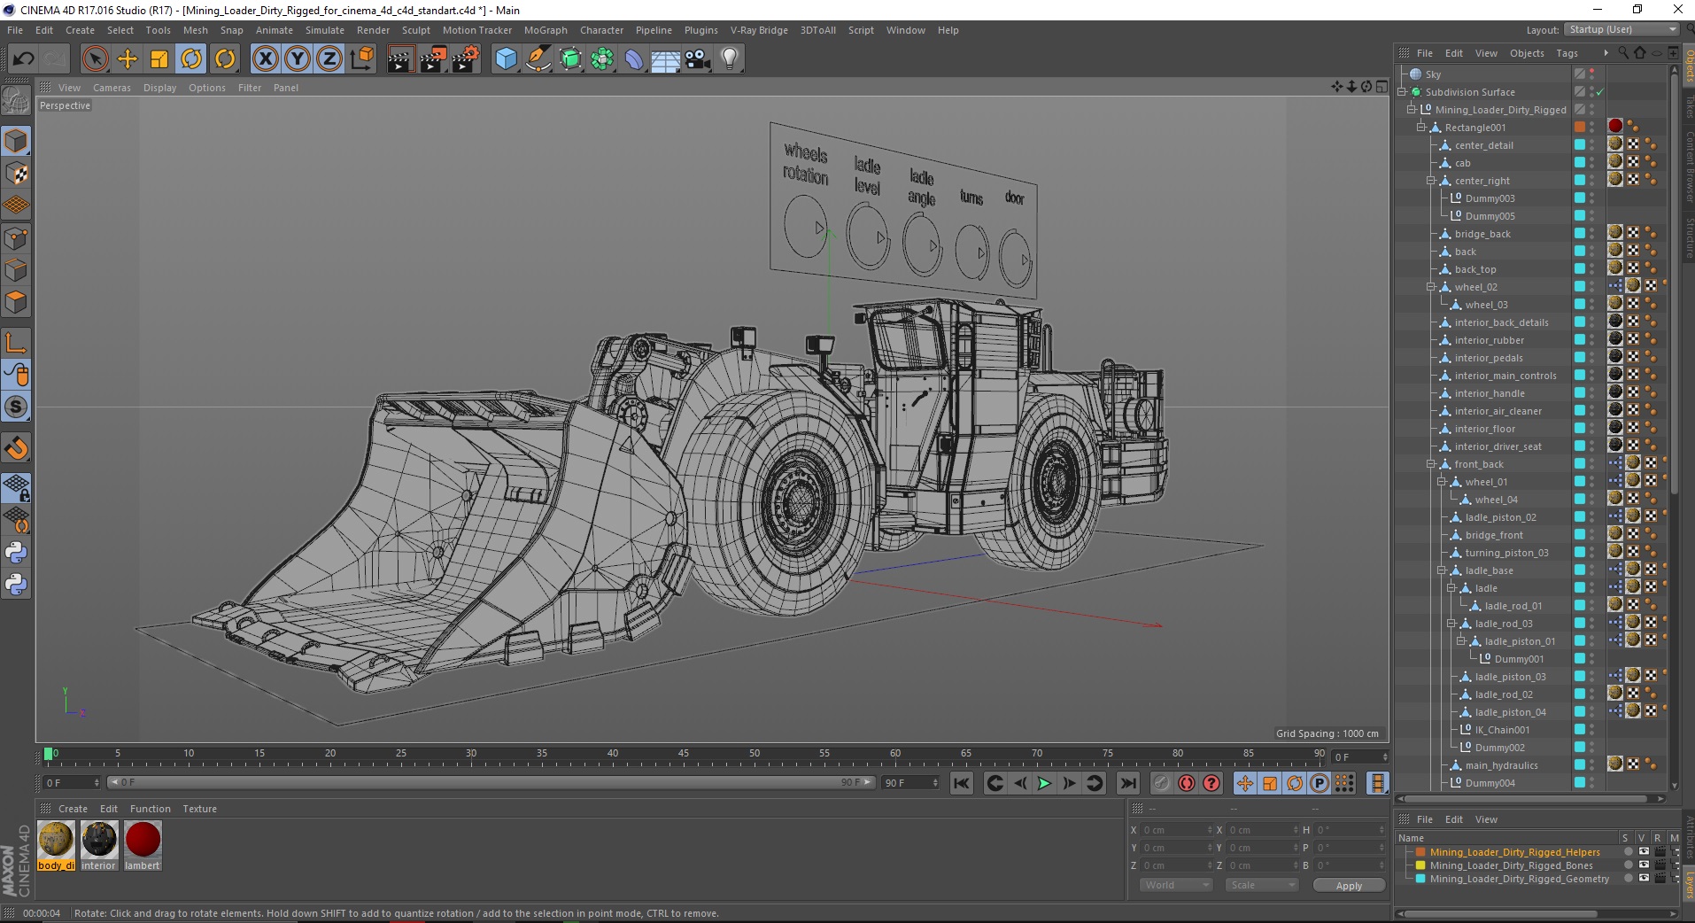
Task: Switch to Texture mode icon
Action: point(16,174)
